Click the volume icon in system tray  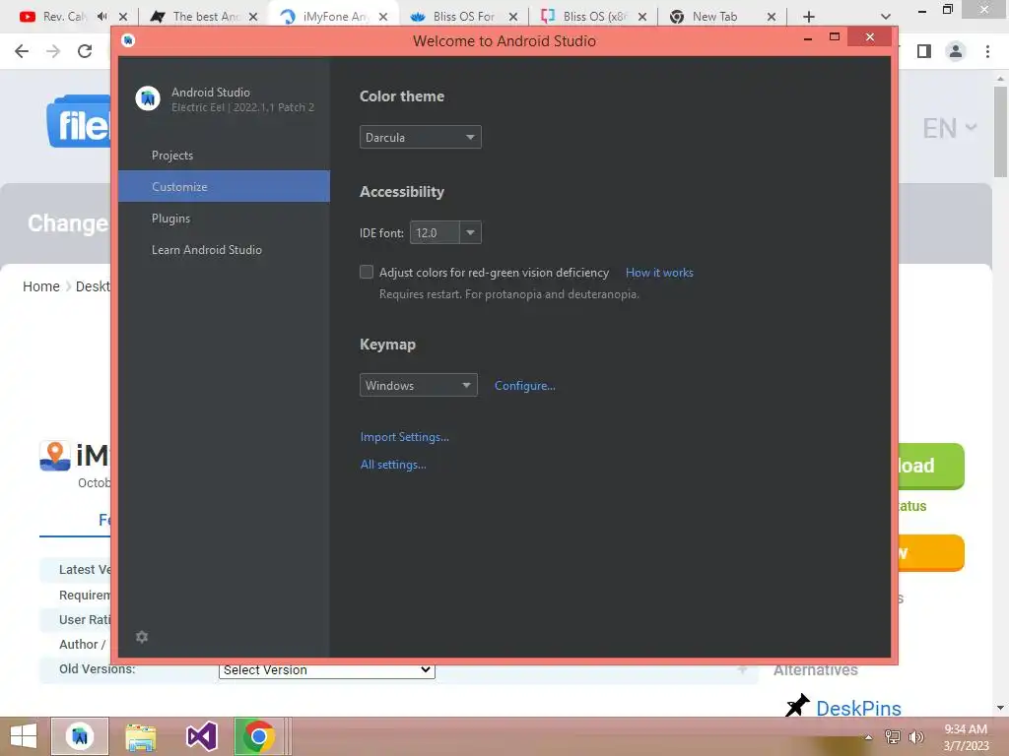pos(915,736)
